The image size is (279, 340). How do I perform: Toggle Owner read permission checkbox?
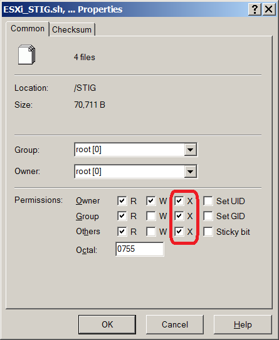point(122,201)
